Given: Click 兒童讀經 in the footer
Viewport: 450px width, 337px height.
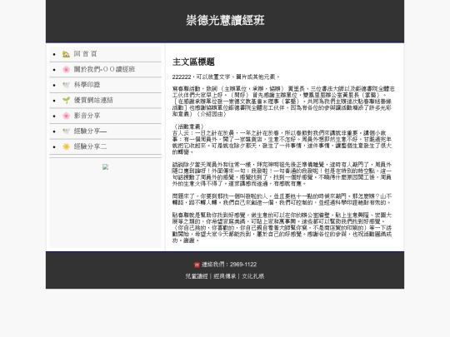Looking at the screenshot, I should coord(197,276).
